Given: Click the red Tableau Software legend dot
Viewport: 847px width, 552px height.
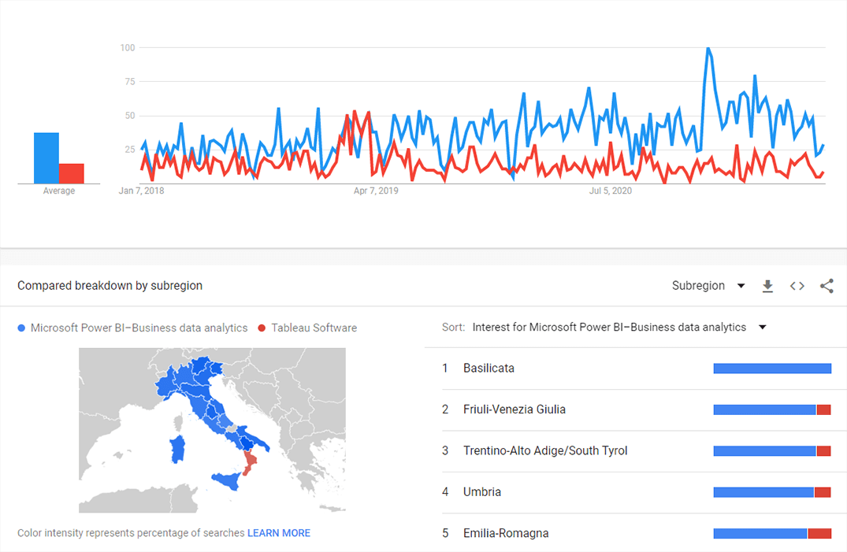Looking at the screenshot, I should pyautogui.click(x=262, y=328).
